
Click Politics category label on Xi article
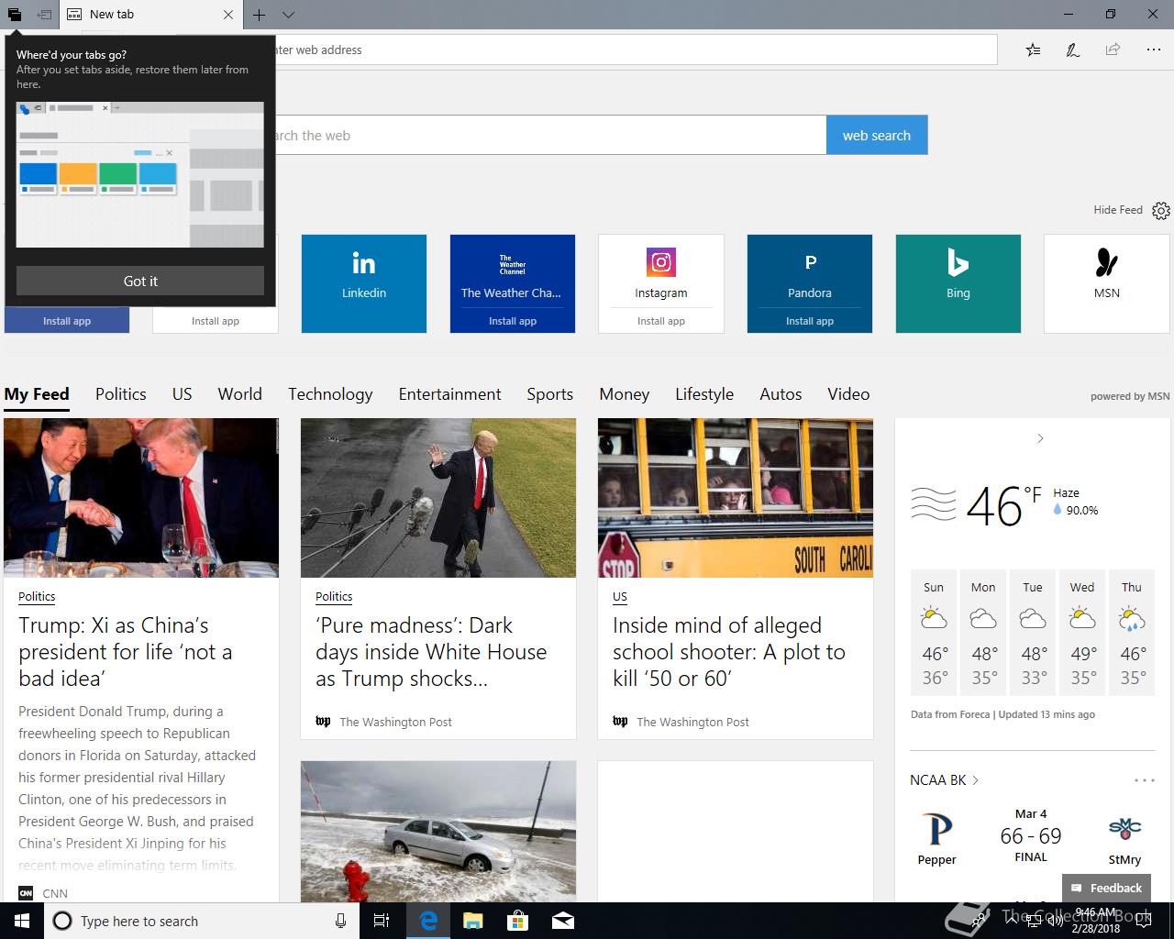(37, 597)
